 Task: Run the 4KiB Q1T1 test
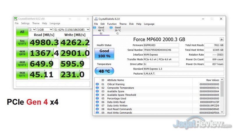pos(22,75)
